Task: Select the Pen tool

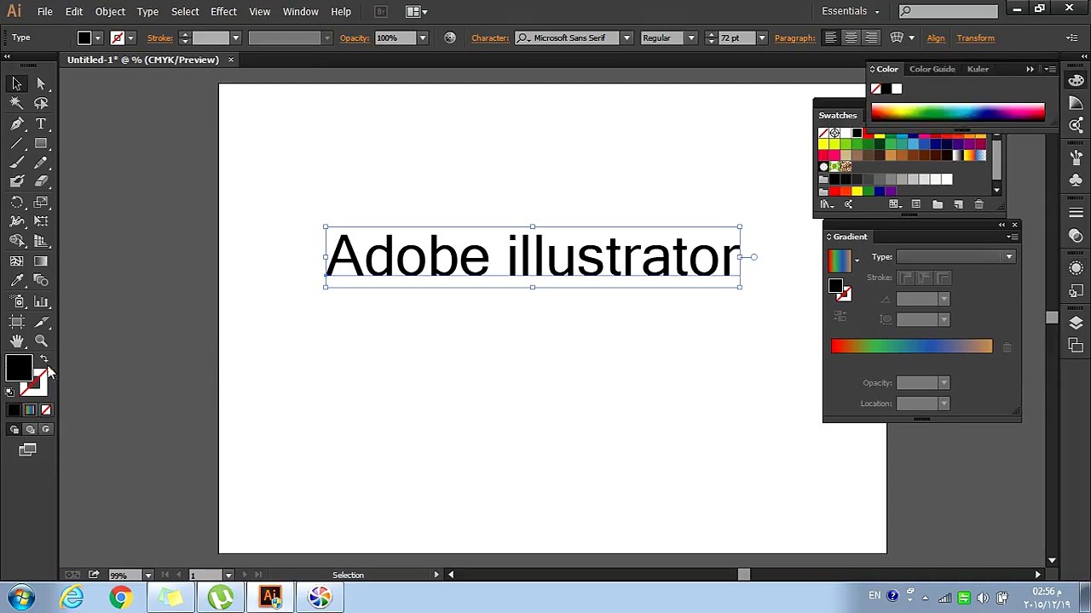Action: click(16, 123)
